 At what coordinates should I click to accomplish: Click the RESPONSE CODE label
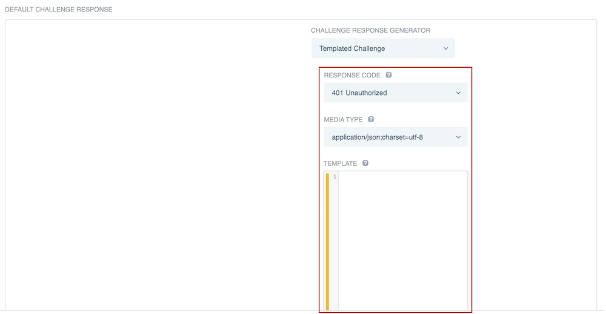point(352,76)
